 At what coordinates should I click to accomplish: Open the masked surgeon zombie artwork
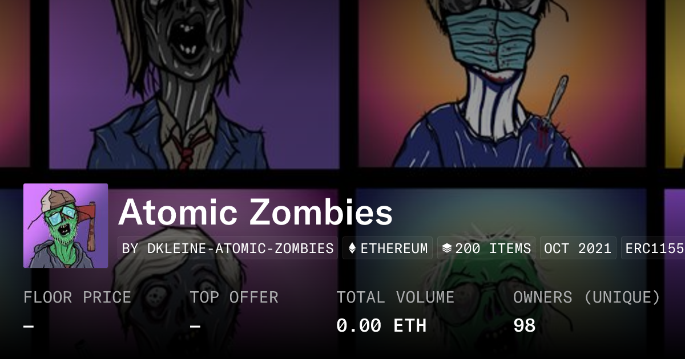click(502, 83)
